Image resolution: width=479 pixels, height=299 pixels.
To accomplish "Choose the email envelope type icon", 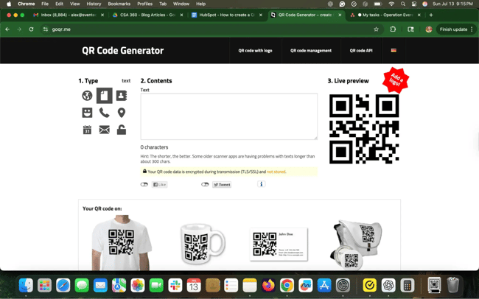I will coord(104,130).
